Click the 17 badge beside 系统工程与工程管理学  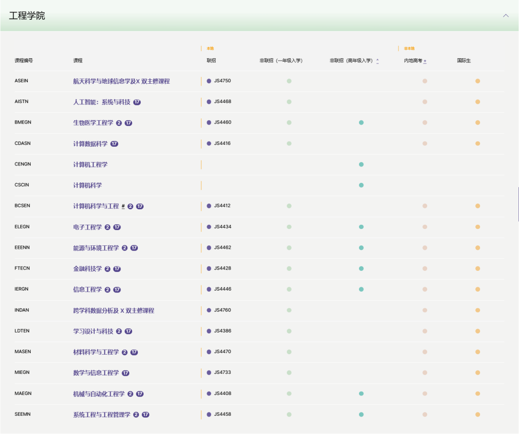click(x=146, y=415)
